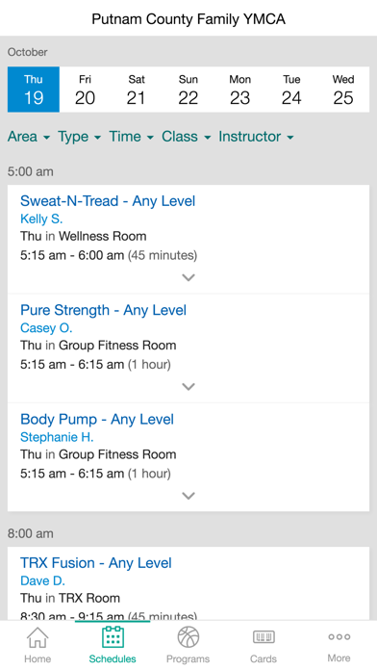Image resolution: width=377 pixels, height=670 pixels.
Task: Open the Class filter dropdown
Action: point(187,137)
